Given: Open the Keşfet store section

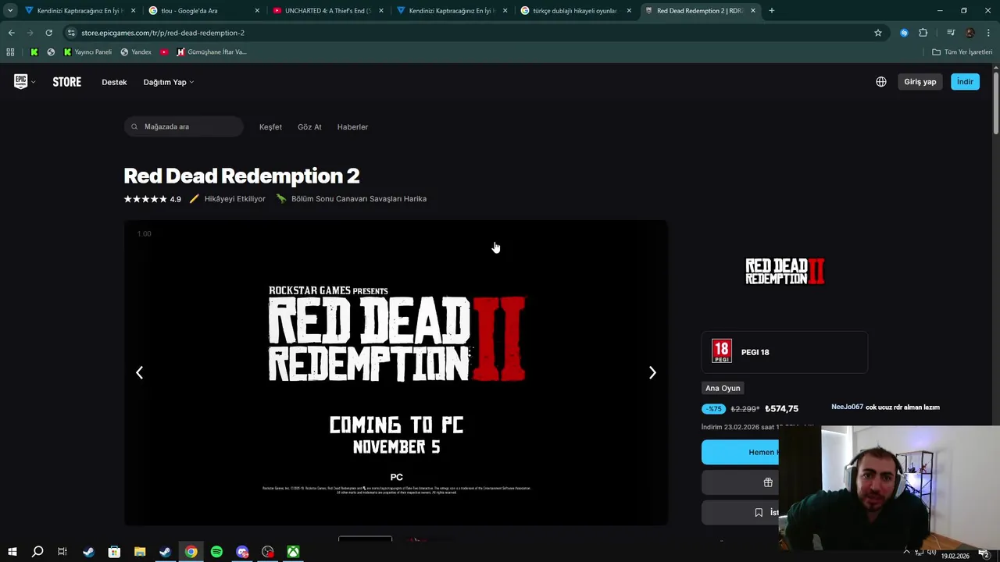Looking at the screenshot, I should click(x=270, y=126).
